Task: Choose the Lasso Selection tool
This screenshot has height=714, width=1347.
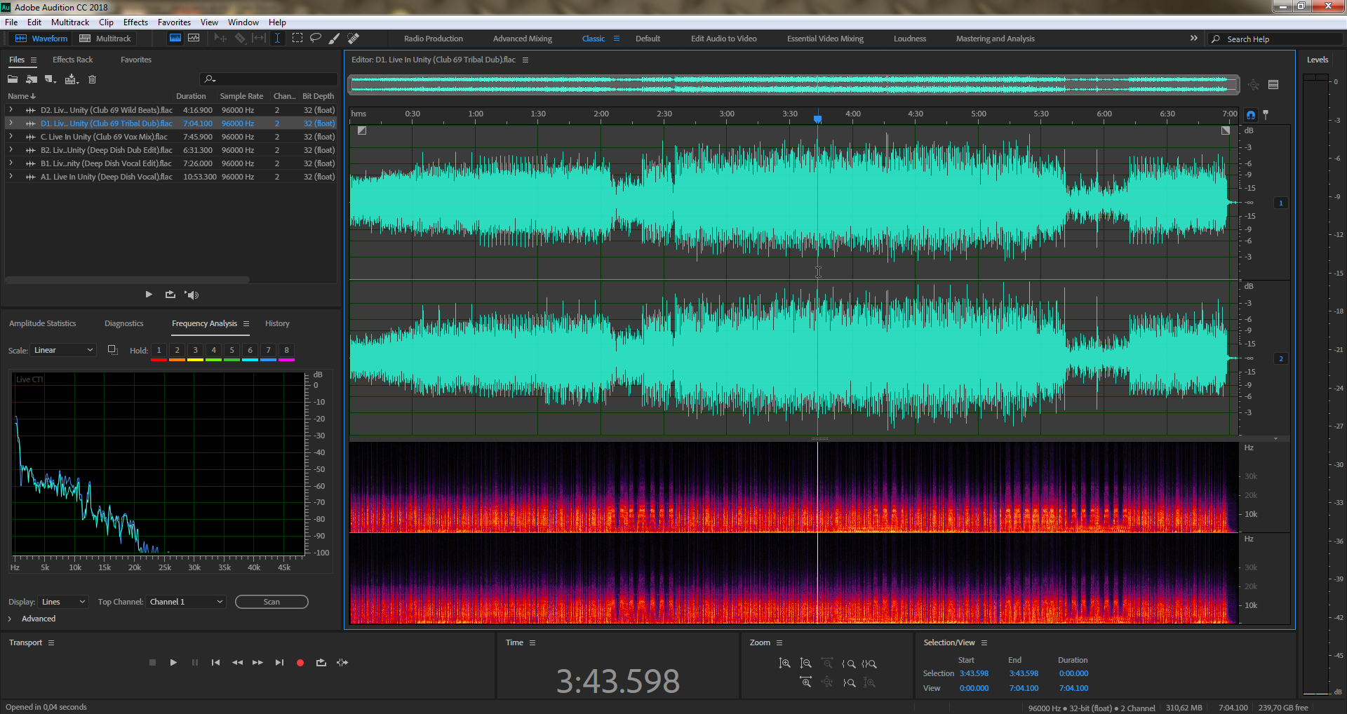Action: (x=316, y=39)
